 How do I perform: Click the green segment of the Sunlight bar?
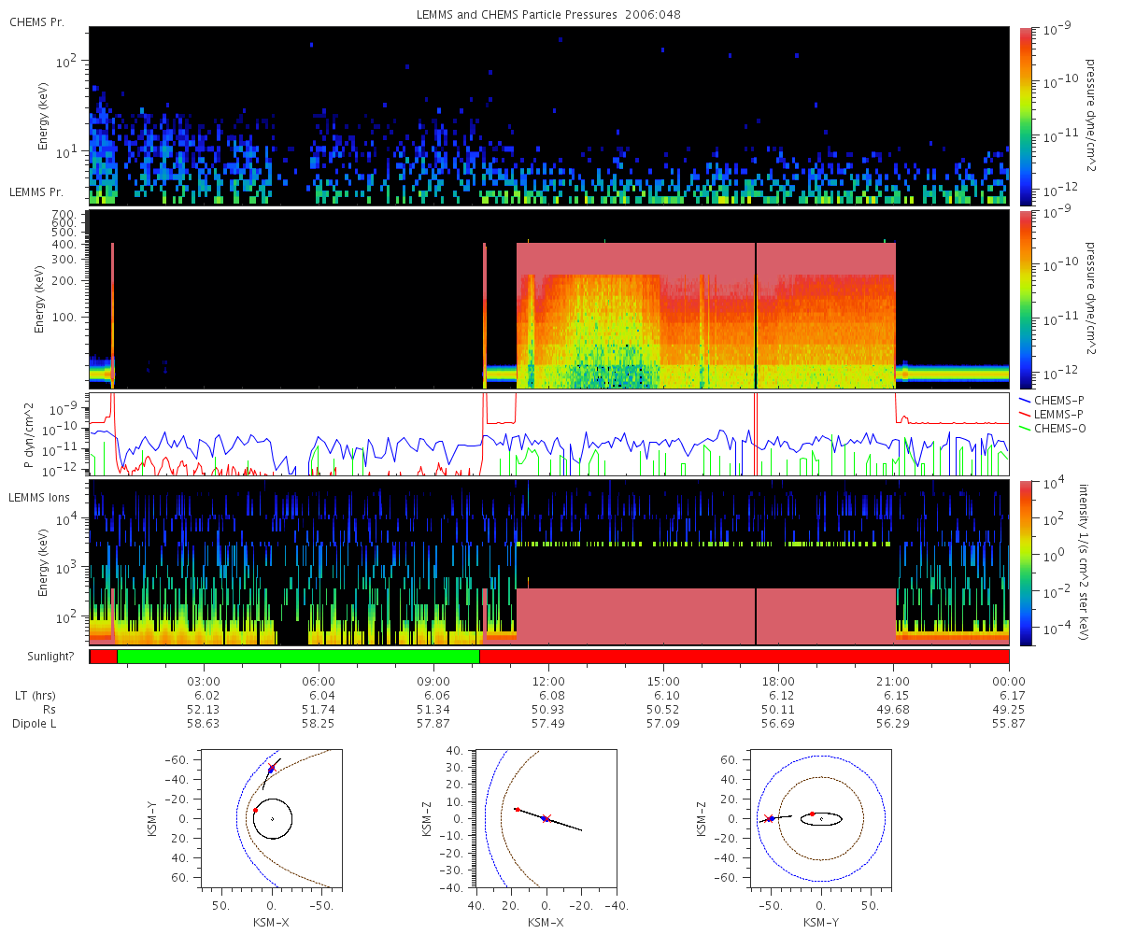click(x=298, y=657)
